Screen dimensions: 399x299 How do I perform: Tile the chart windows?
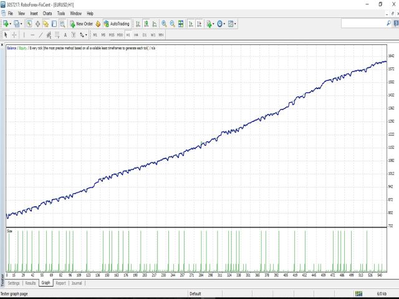coord(181,24)
